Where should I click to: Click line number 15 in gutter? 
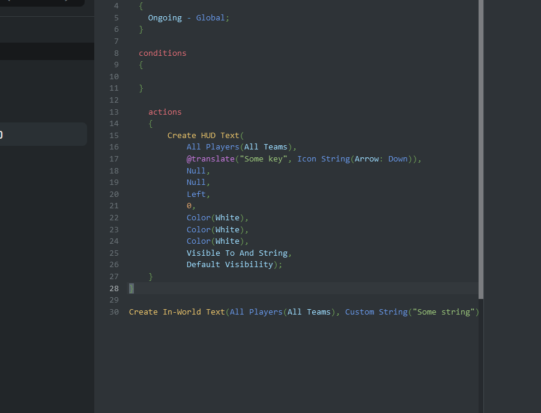click(114, 136)
